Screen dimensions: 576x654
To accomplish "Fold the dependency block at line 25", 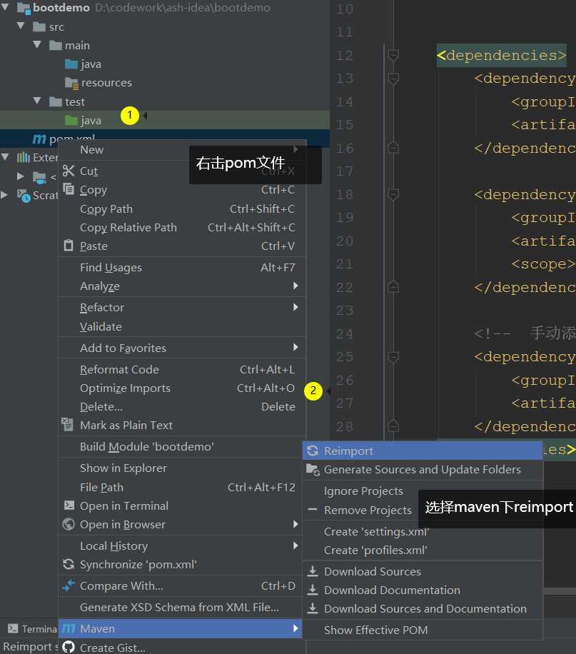I will pos(393,356).
